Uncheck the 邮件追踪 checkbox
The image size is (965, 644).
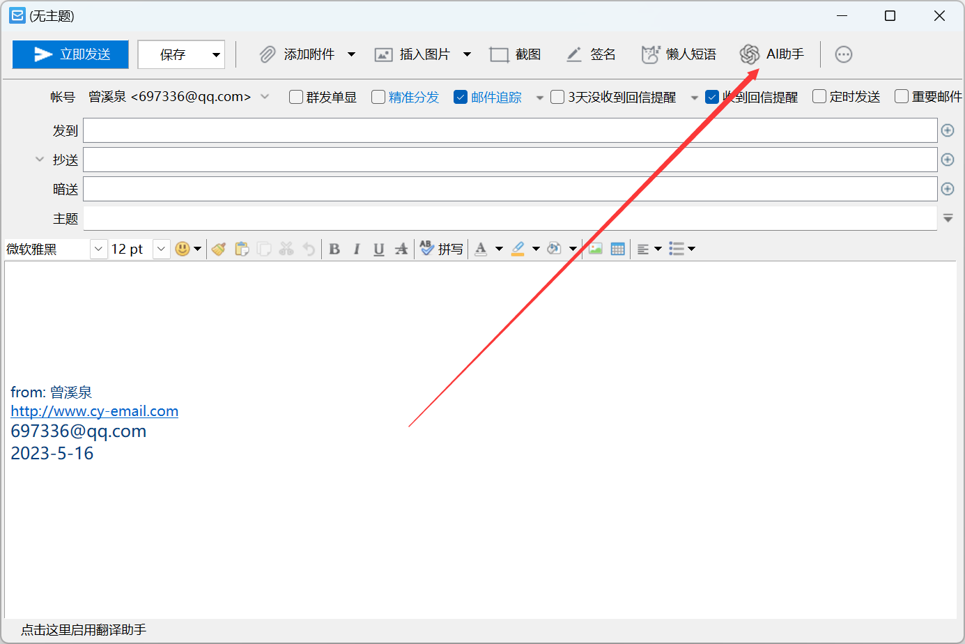click(461, 97)
